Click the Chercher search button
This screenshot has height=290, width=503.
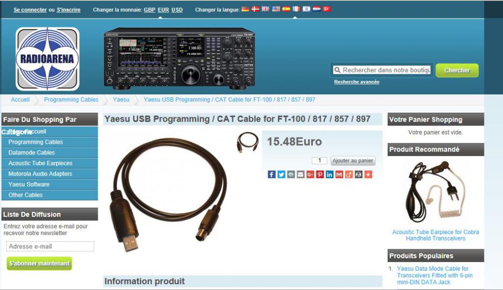tap(457, 70)
